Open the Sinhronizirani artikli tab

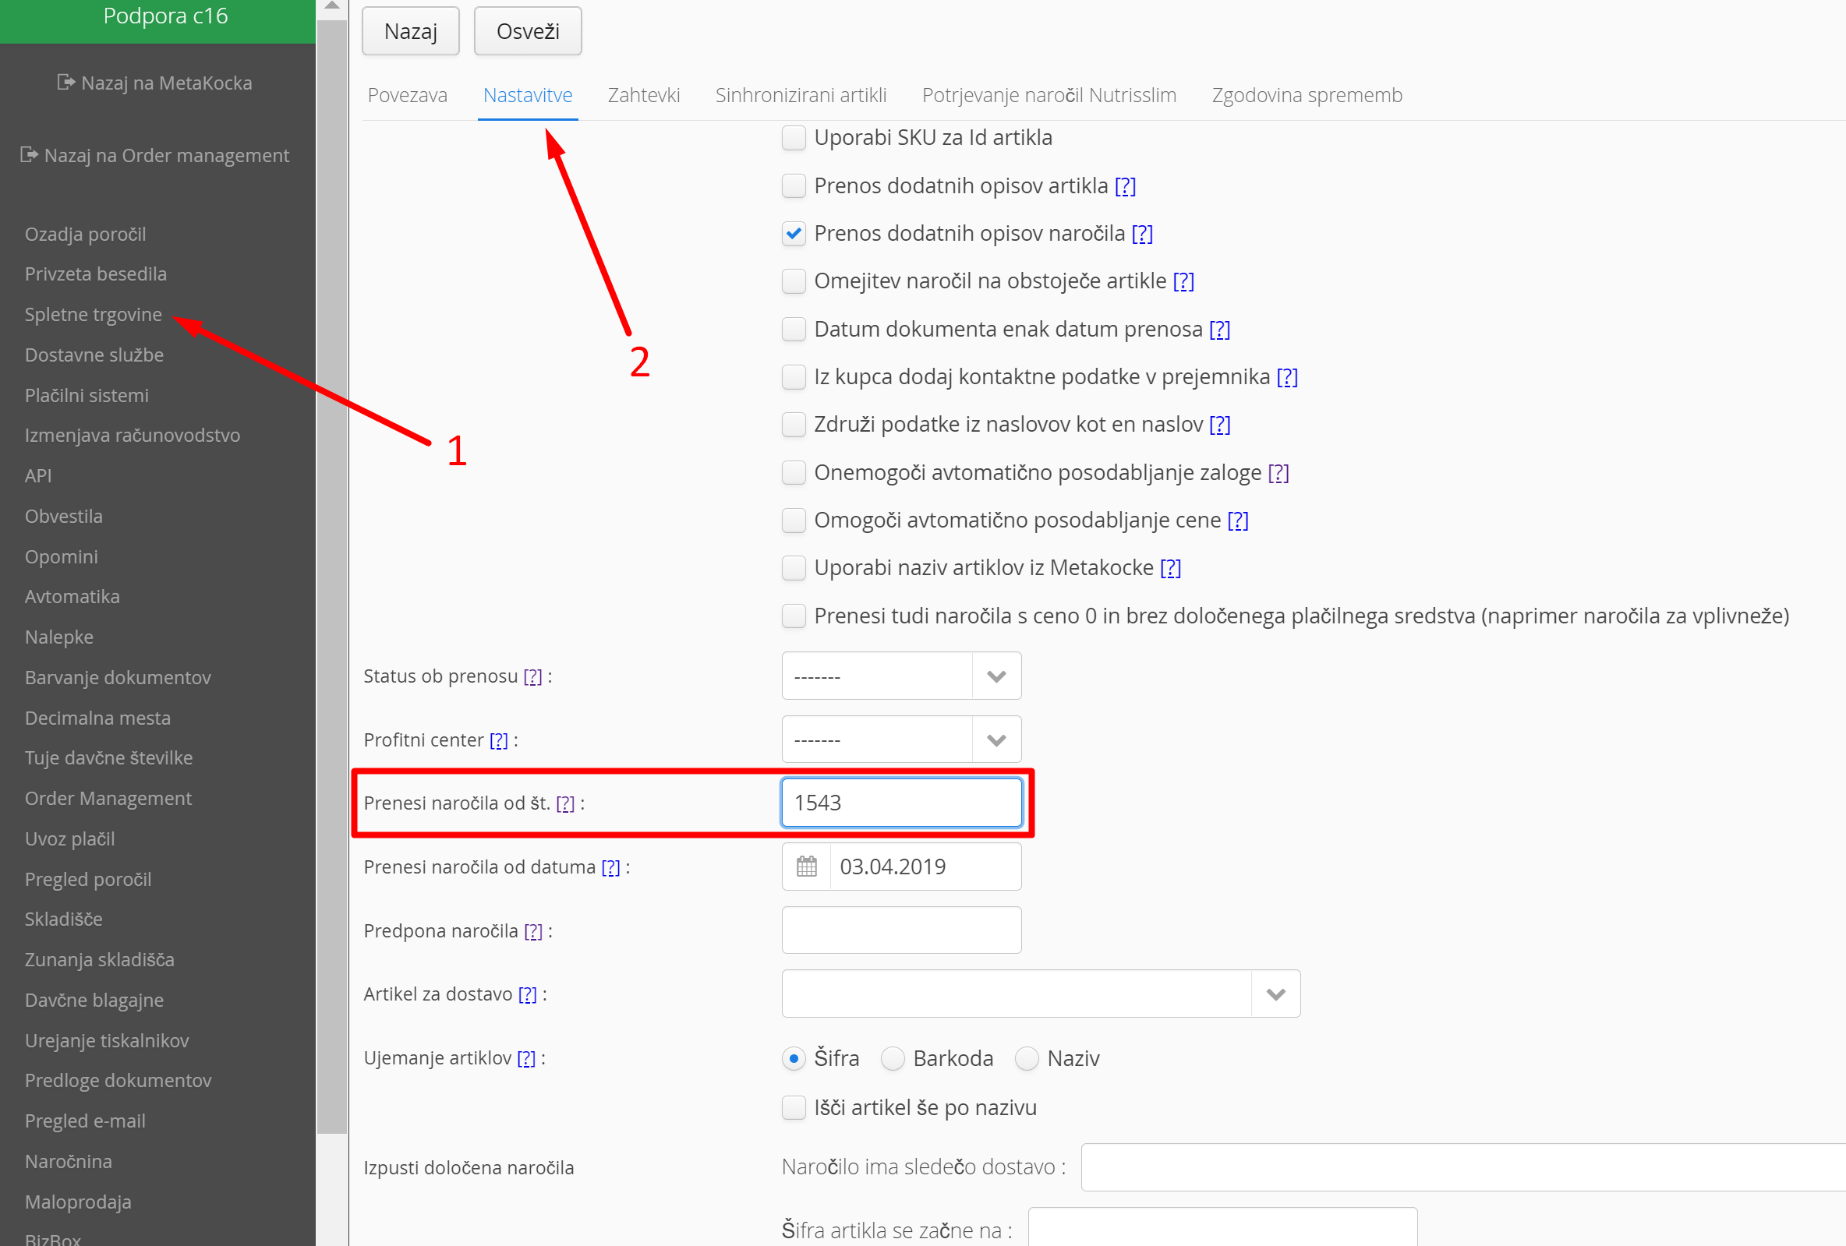tap(801, 95)
